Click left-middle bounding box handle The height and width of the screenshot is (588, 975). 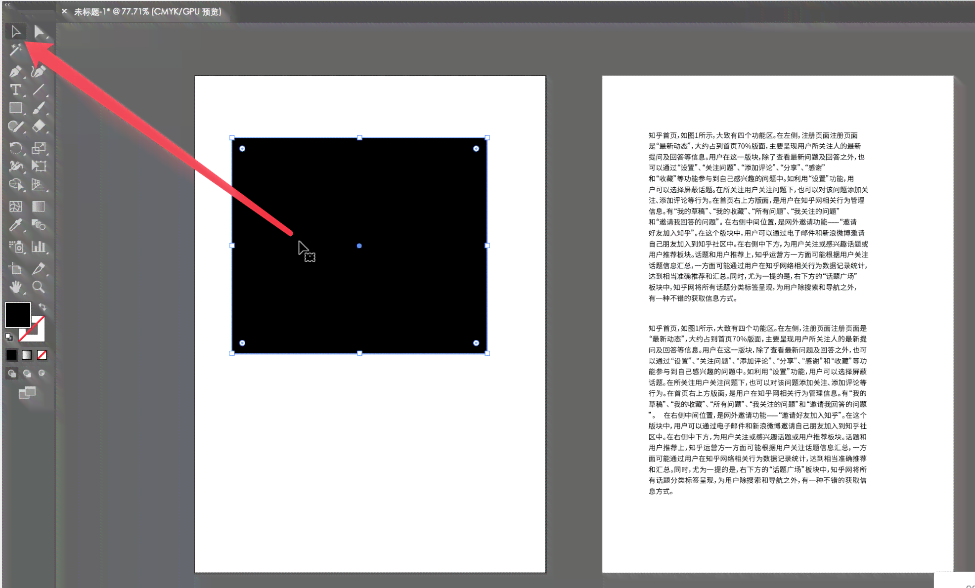(232, 245)
